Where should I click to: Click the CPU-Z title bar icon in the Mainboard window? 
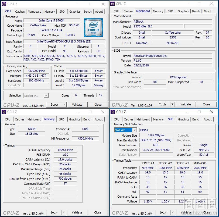[112, 4]
